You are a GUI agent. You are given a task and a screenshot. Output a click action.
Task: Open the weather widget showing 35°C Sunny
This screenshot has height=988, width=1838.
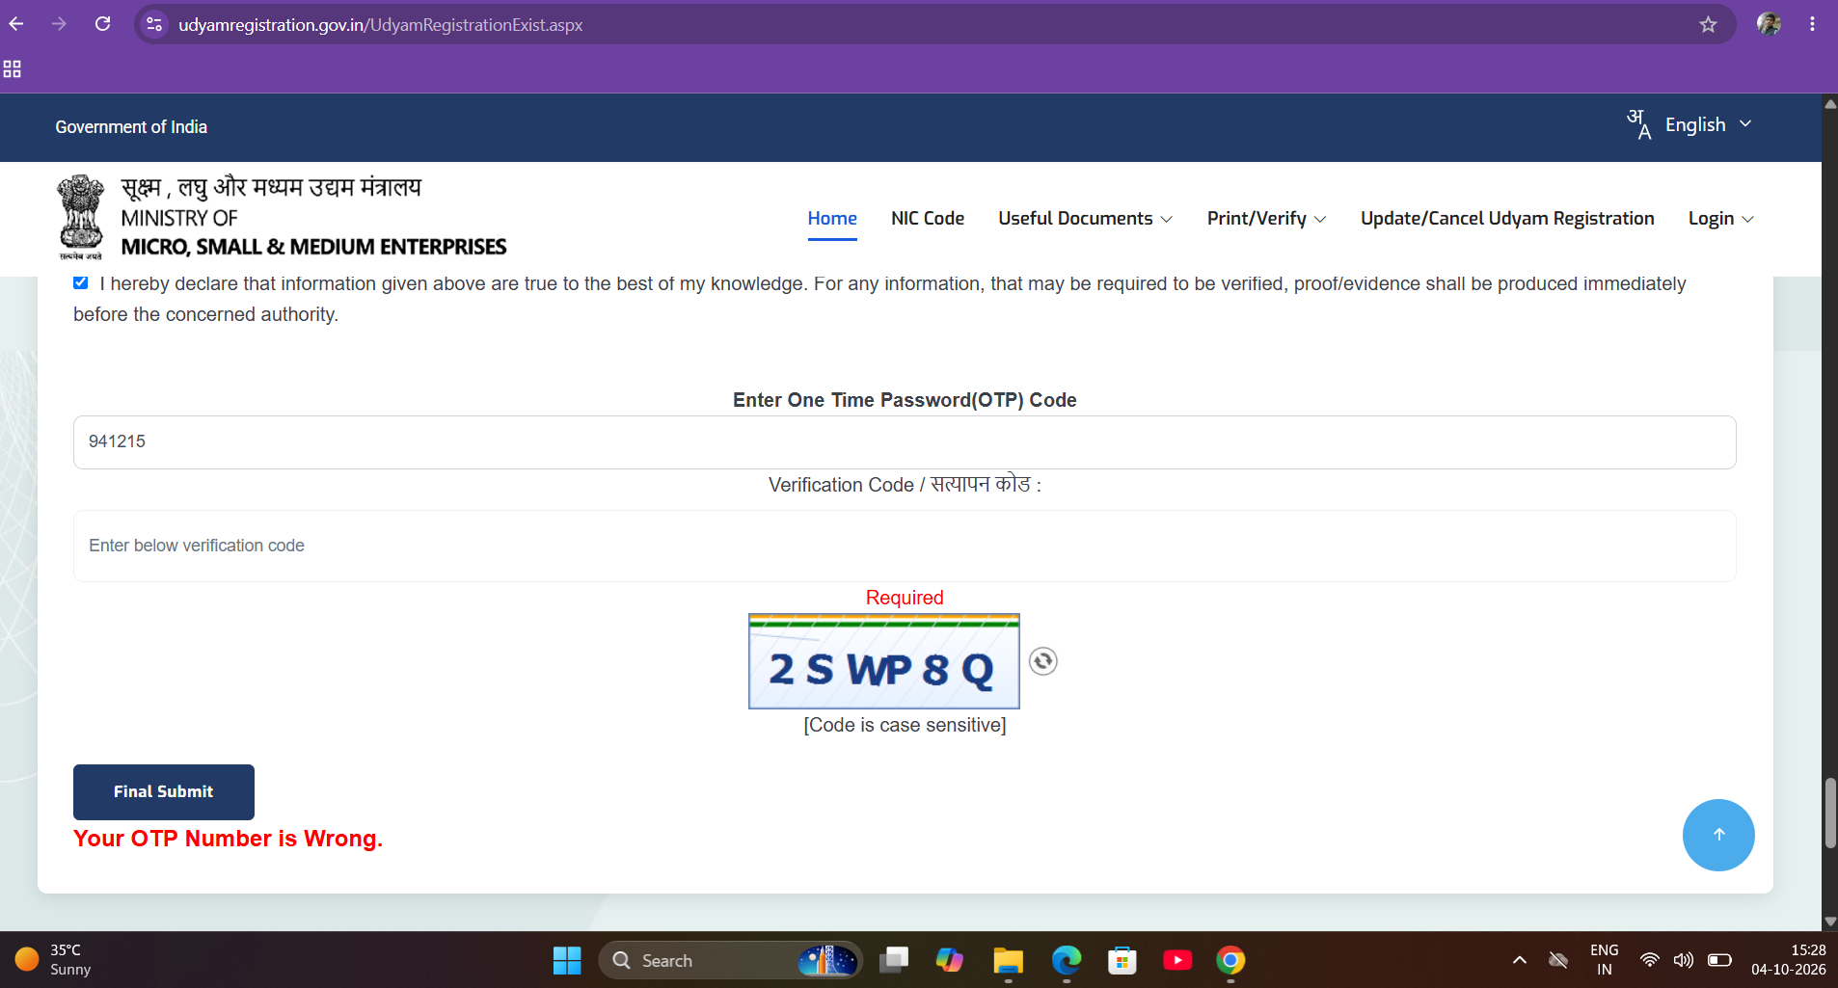coord(53,960)
